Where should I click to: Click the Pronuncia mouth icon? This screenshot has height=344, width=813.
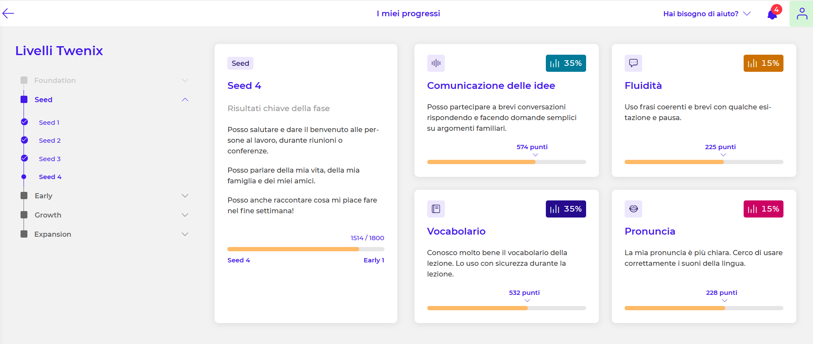coord(633,209)
